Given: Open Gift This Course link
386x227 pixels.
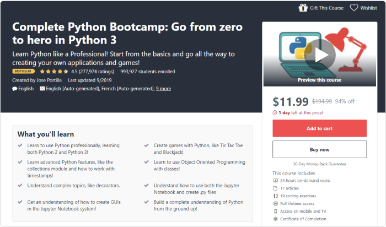Looking at the screenshot, I should tap(326, 8).
